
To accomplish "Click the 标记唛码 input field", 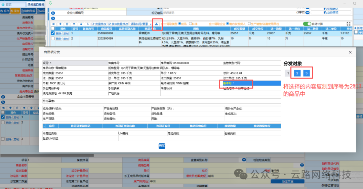I will [x=229, y=13].
